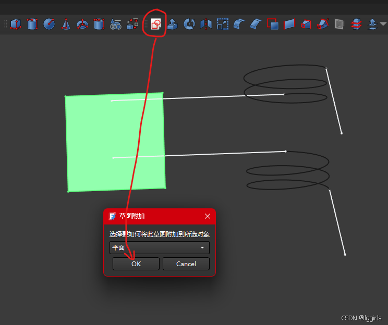Select the Box primitive tool
Screen dimensions: 388x325
[16, 24]
